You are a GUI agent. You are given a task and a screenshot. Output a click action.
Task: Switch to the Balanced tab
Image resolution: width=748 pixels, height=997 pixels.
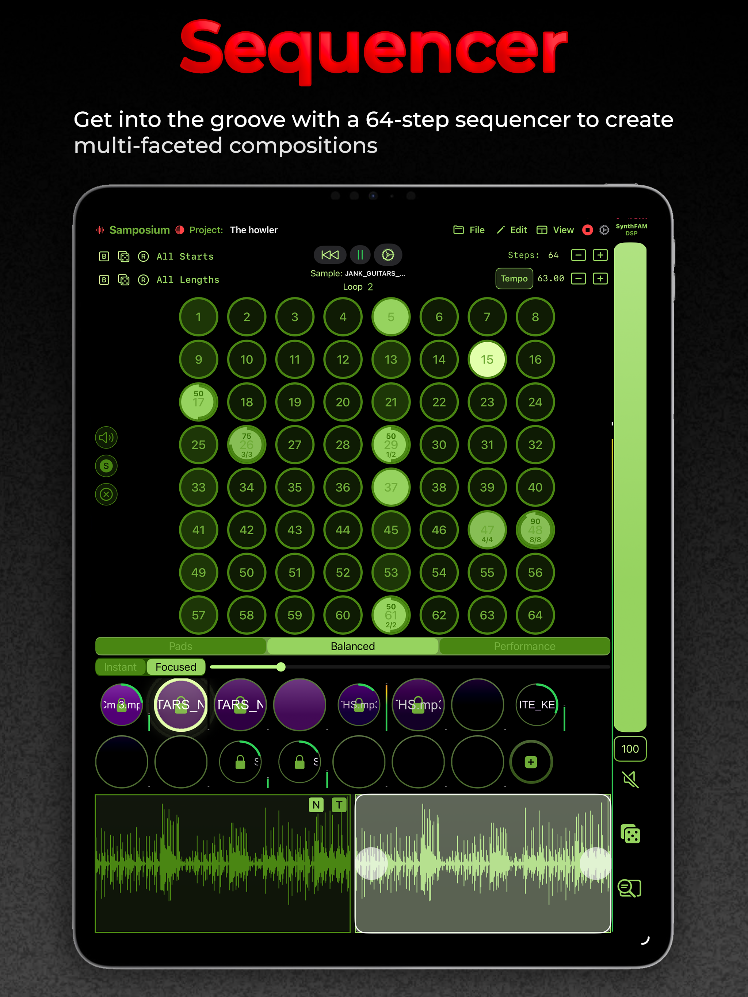pos(353,646)
